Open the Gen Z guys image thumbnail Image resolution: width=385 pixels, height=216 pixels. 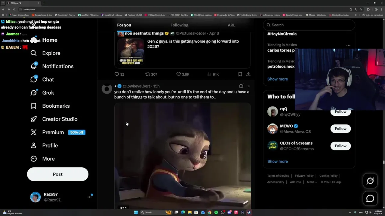[x=131, y=52]
